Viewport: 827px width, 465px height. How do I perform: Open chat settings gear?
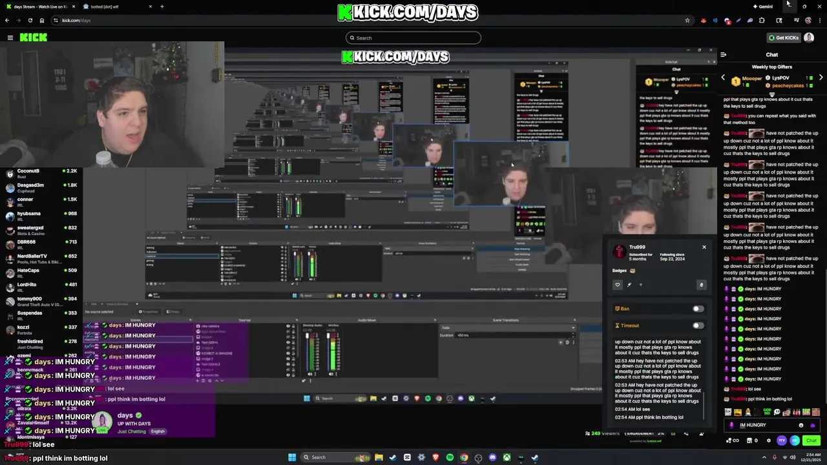pos(768,440)
